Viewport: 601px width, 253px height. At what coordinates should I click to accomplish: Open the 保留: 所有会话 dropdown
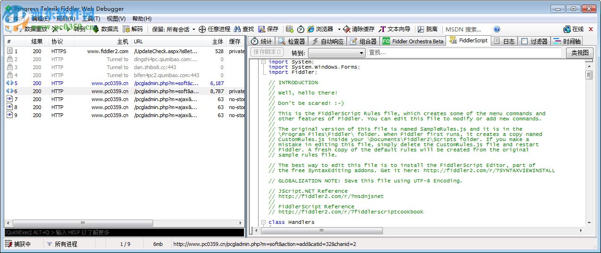click(173, 29)
